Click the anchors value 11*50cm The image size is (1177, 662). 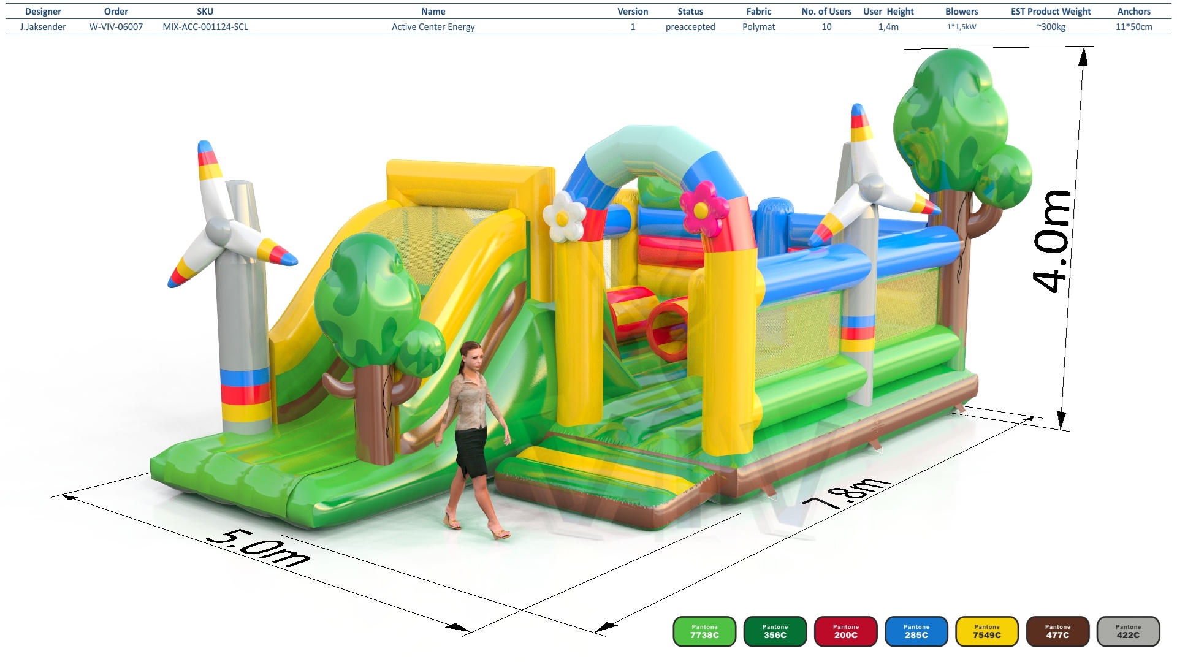[1134, 27]
